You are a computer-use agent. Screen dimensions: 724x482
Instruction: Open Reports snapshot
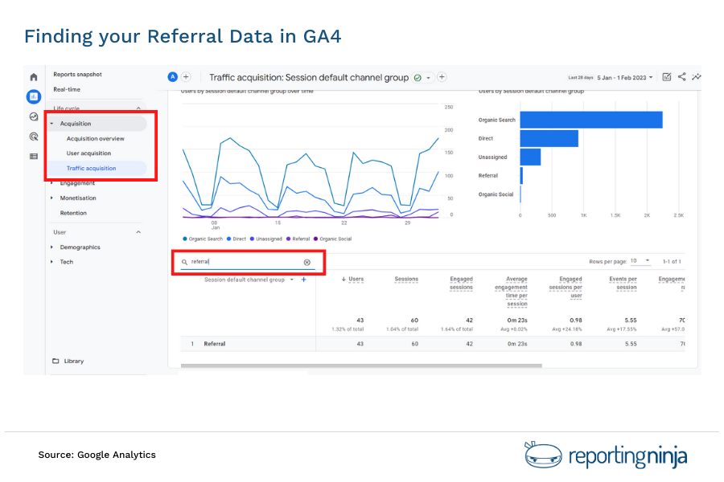click(x=77, y=74)
